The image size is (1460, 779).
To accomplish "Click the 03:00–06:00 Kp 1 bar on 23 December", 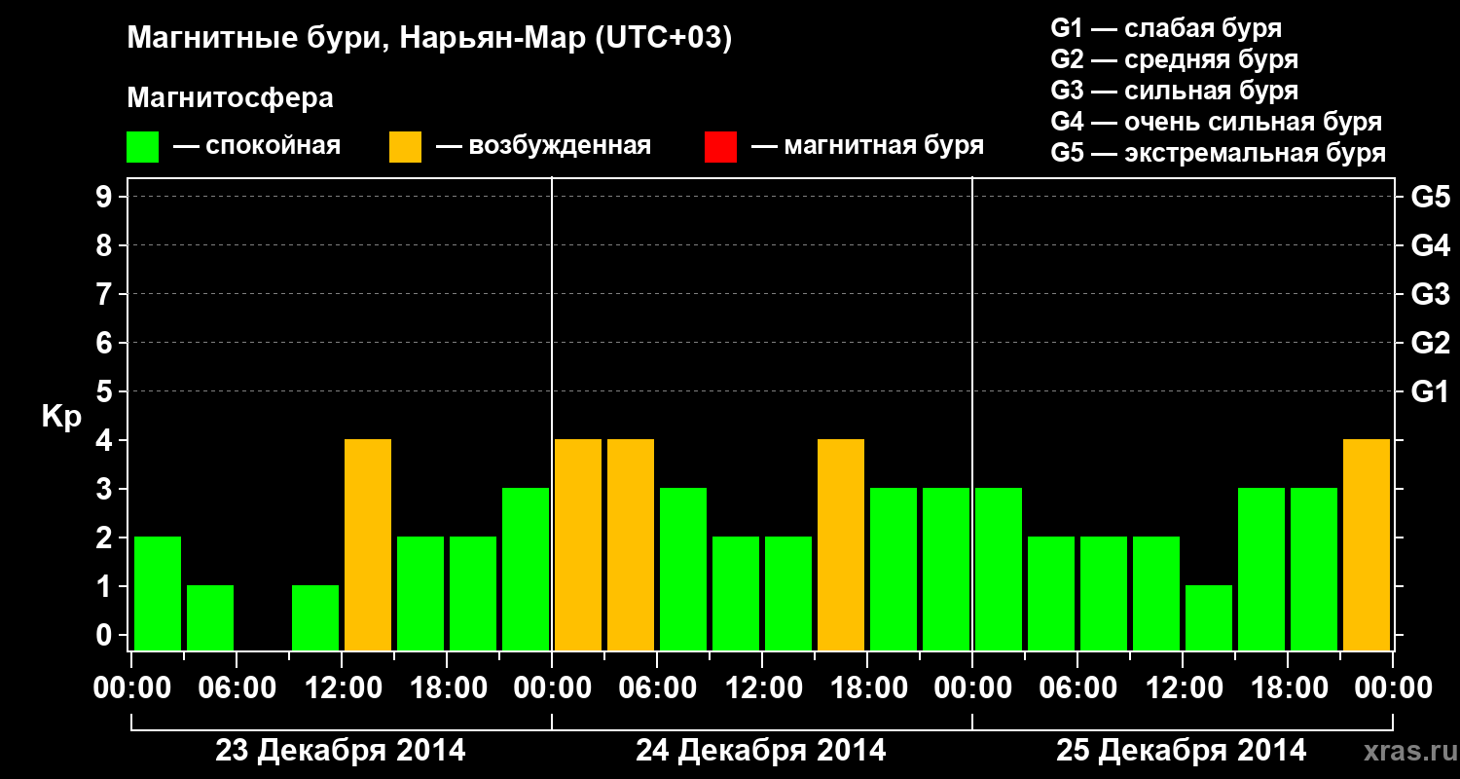I will [x=210, y=617].
